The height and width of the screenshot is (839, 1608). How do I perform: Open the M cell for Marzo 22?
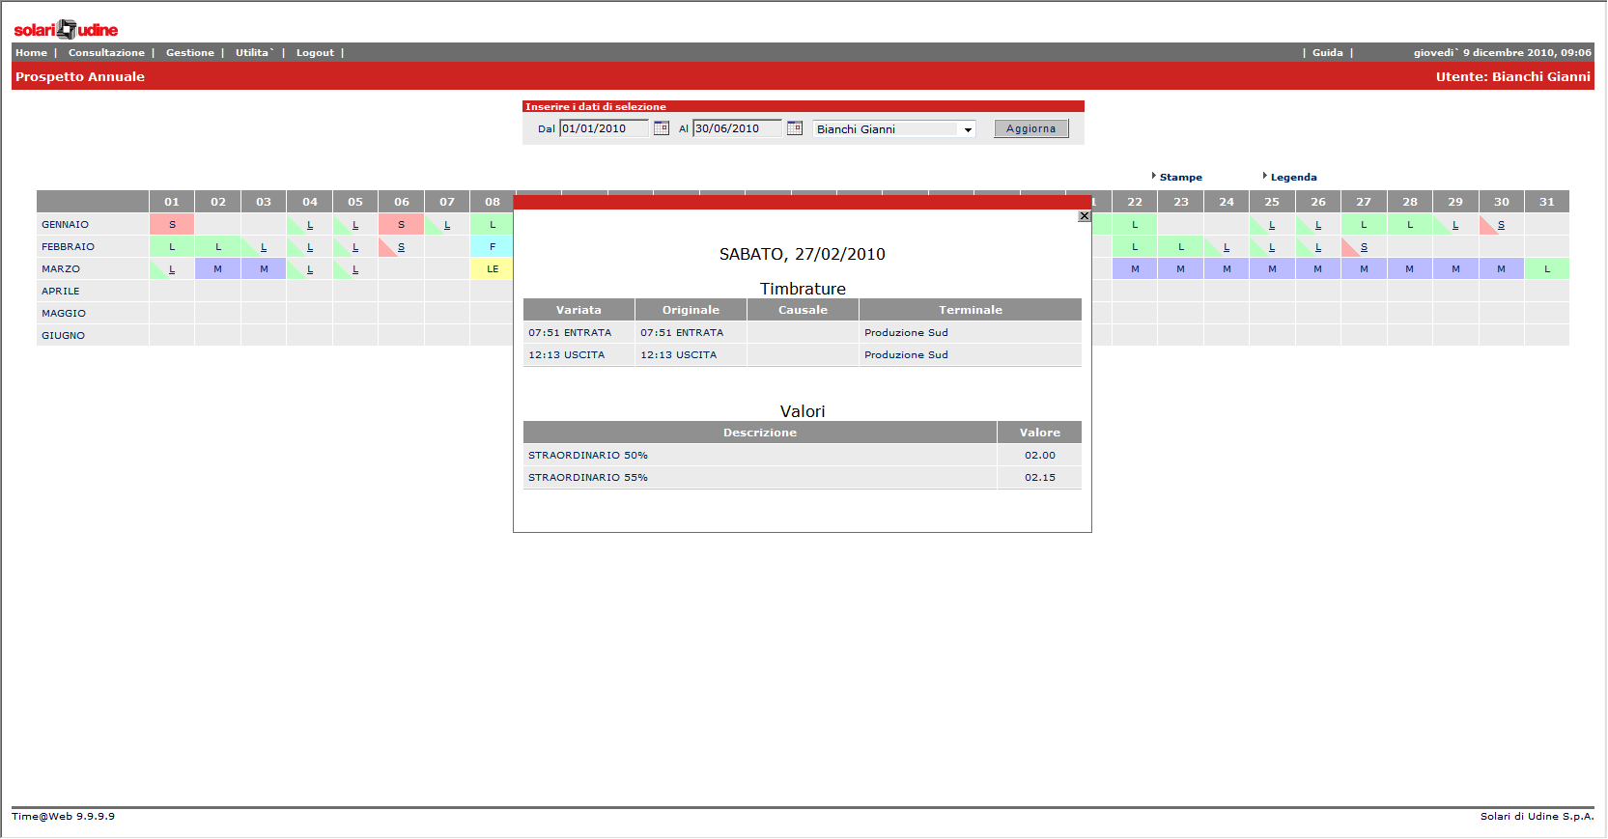[1135, 269]
